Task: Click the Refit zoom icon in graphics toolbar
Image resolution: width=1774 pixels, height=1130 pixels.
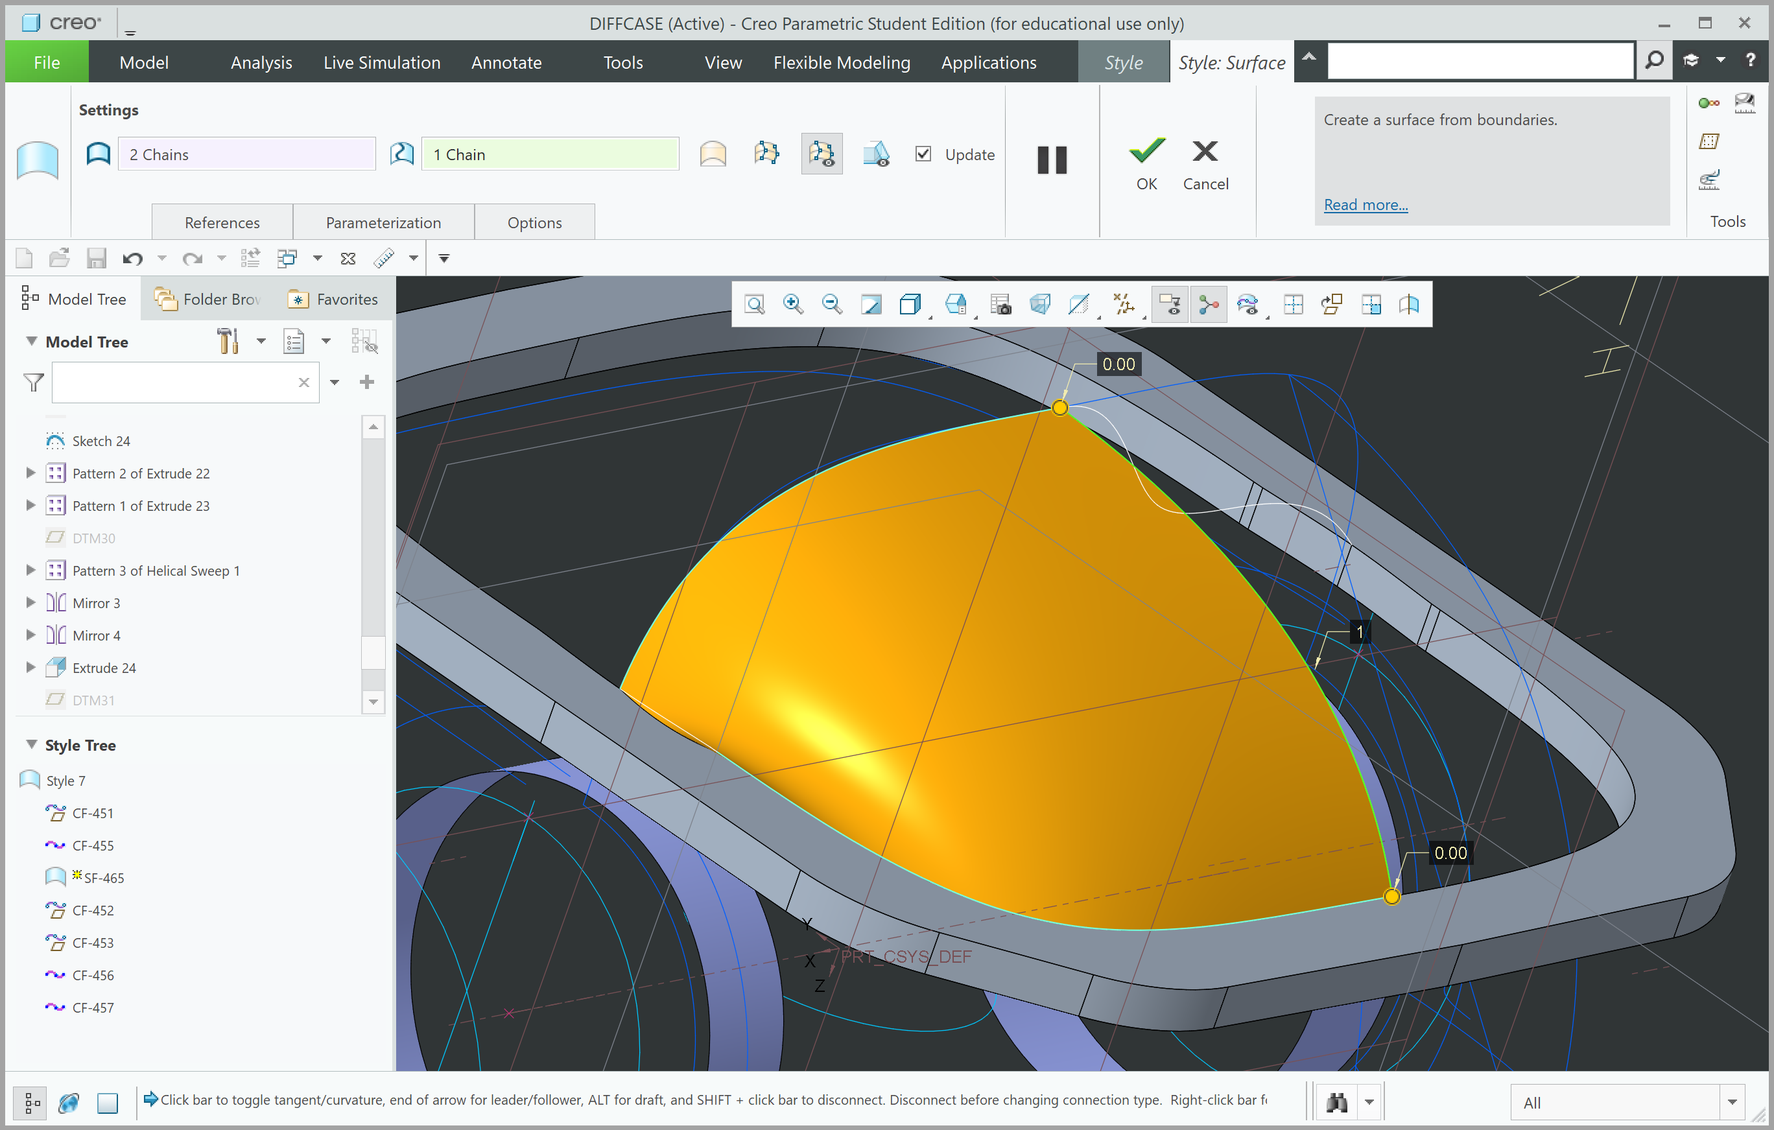Action: 753,303
